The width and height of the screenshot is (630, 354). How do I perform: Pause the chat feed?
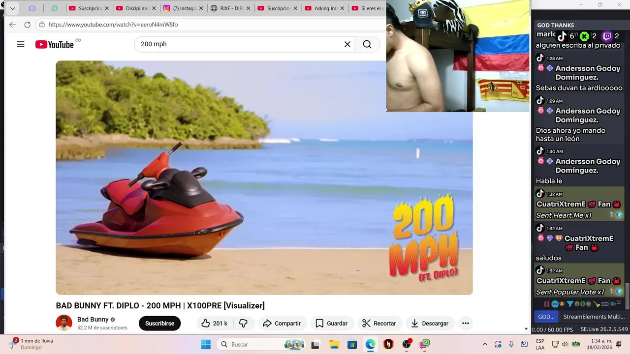547,304
